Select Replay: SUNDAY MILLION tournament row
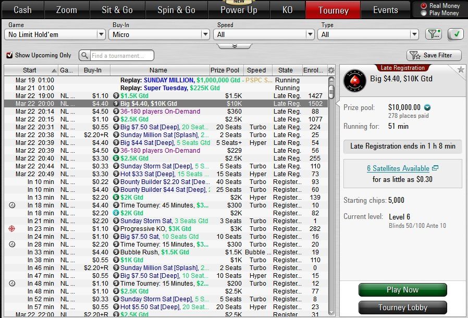468x318 pixels. pos(166,80)
